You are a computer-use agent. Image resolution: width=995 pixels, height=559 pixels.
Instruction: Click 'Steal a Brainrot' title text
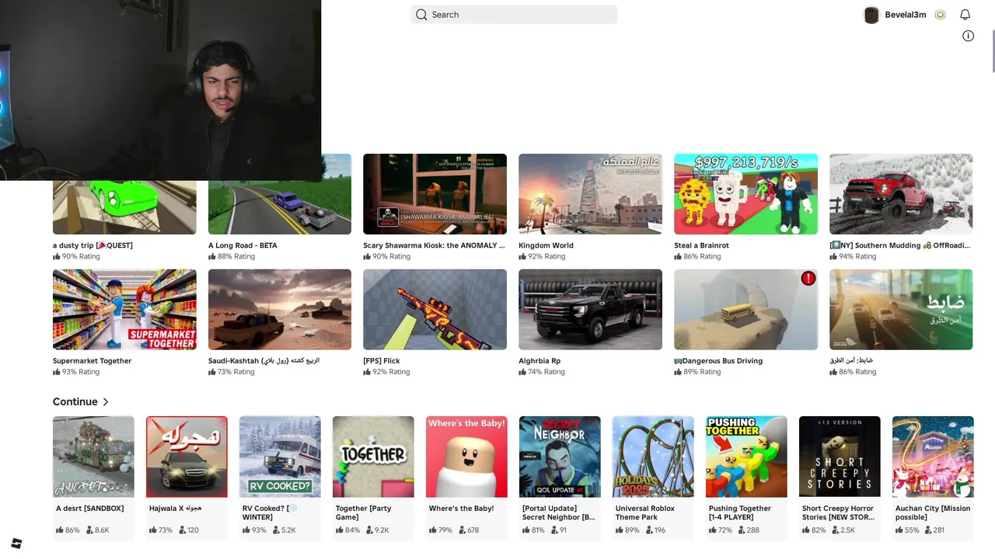point(701,245)
